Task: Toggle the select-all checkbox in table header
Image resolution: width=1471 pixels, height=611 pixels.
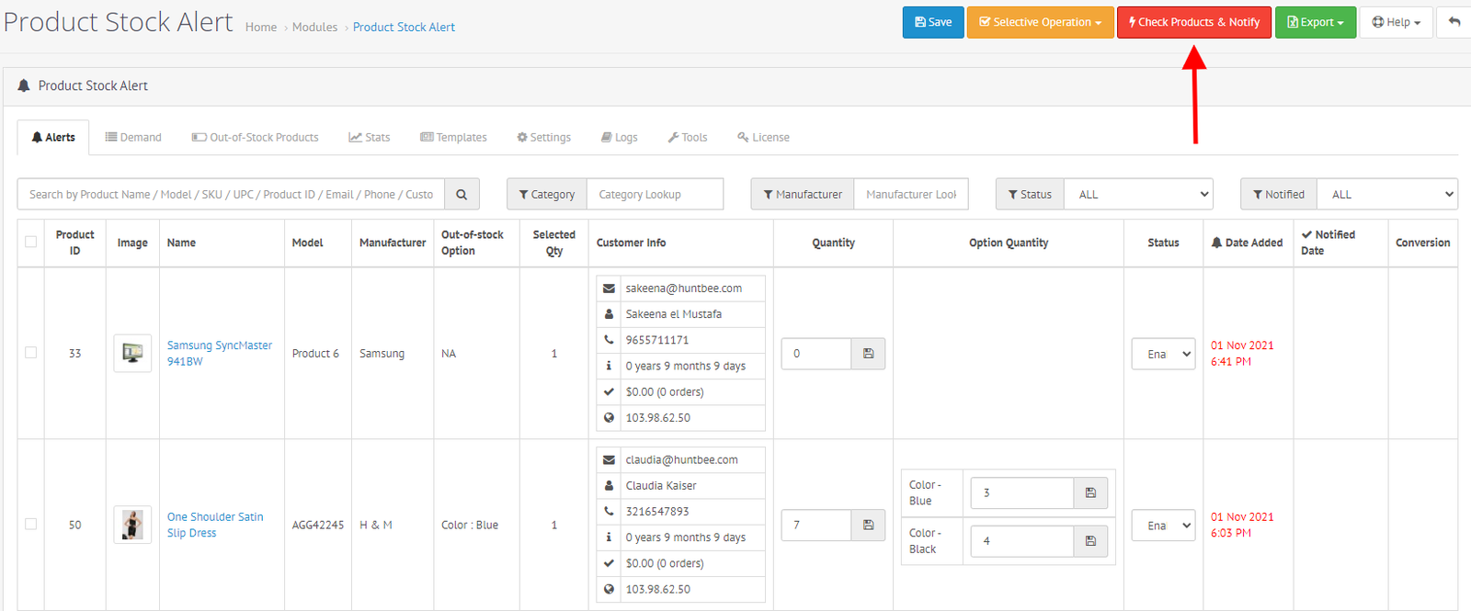Action: 31,242
